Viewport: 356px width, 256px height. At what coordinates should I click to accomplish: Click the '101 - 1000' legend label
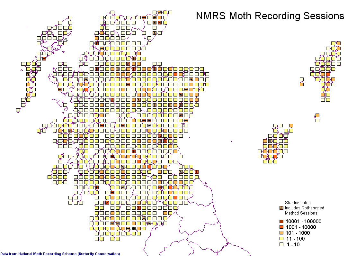point(298,233)
